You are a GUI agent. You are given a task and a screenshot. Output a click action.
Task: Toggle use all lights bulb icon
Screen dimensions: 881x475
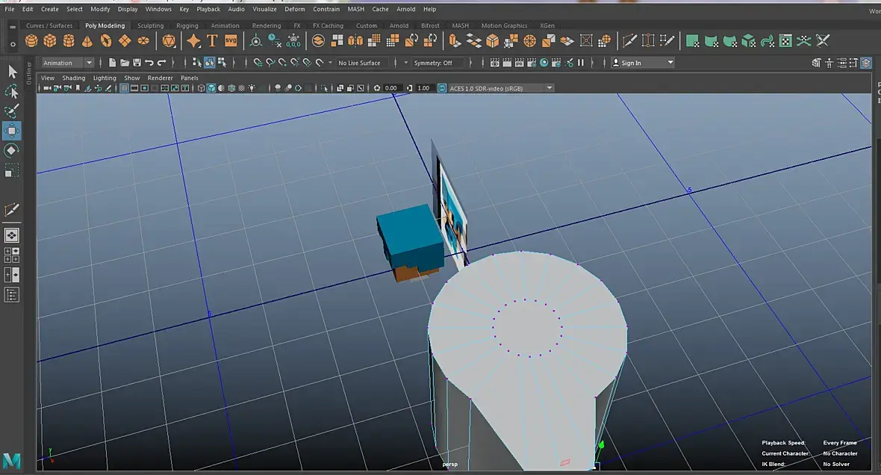(x=252, y=88)
